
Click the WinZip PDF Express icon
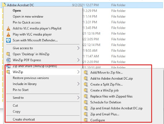tap(8, 60)
